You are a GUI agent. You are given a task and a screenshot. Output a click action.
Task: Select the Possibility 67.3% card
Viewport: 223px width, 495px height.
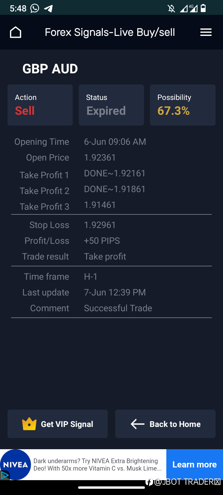(x=183, y=105)
